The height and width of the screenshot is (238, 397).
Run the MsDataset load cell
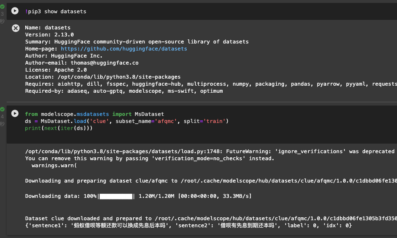point(15,113)
